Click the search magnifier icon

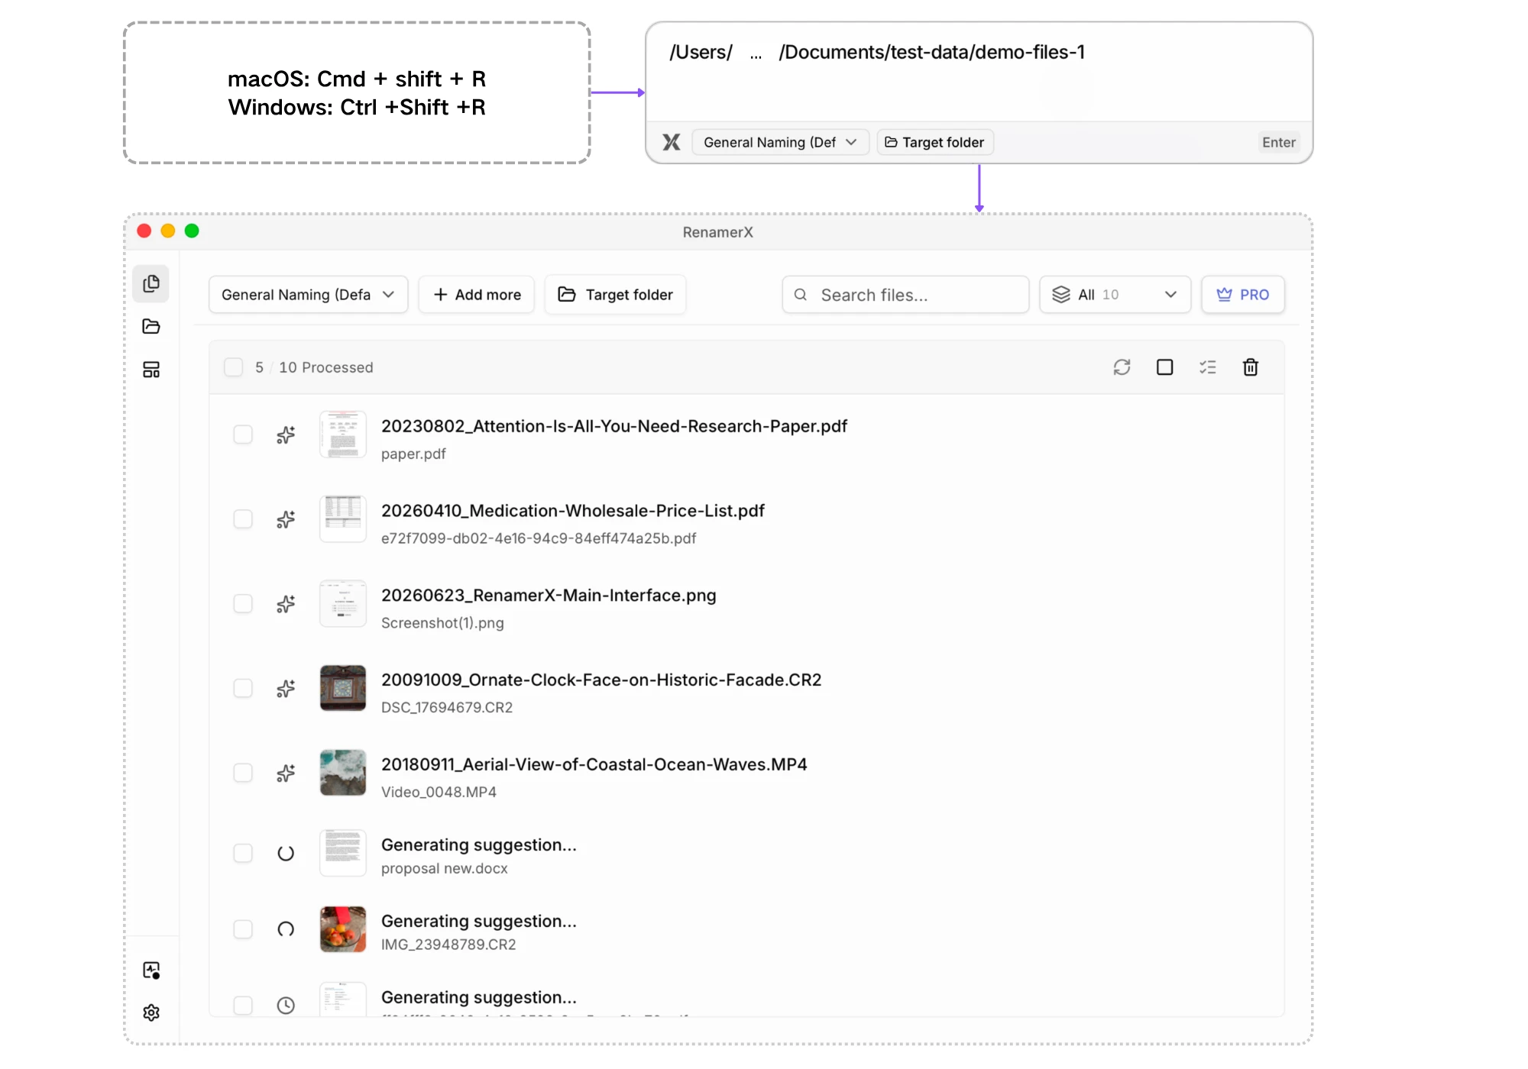pyautogui.click(x=801, y=295)
